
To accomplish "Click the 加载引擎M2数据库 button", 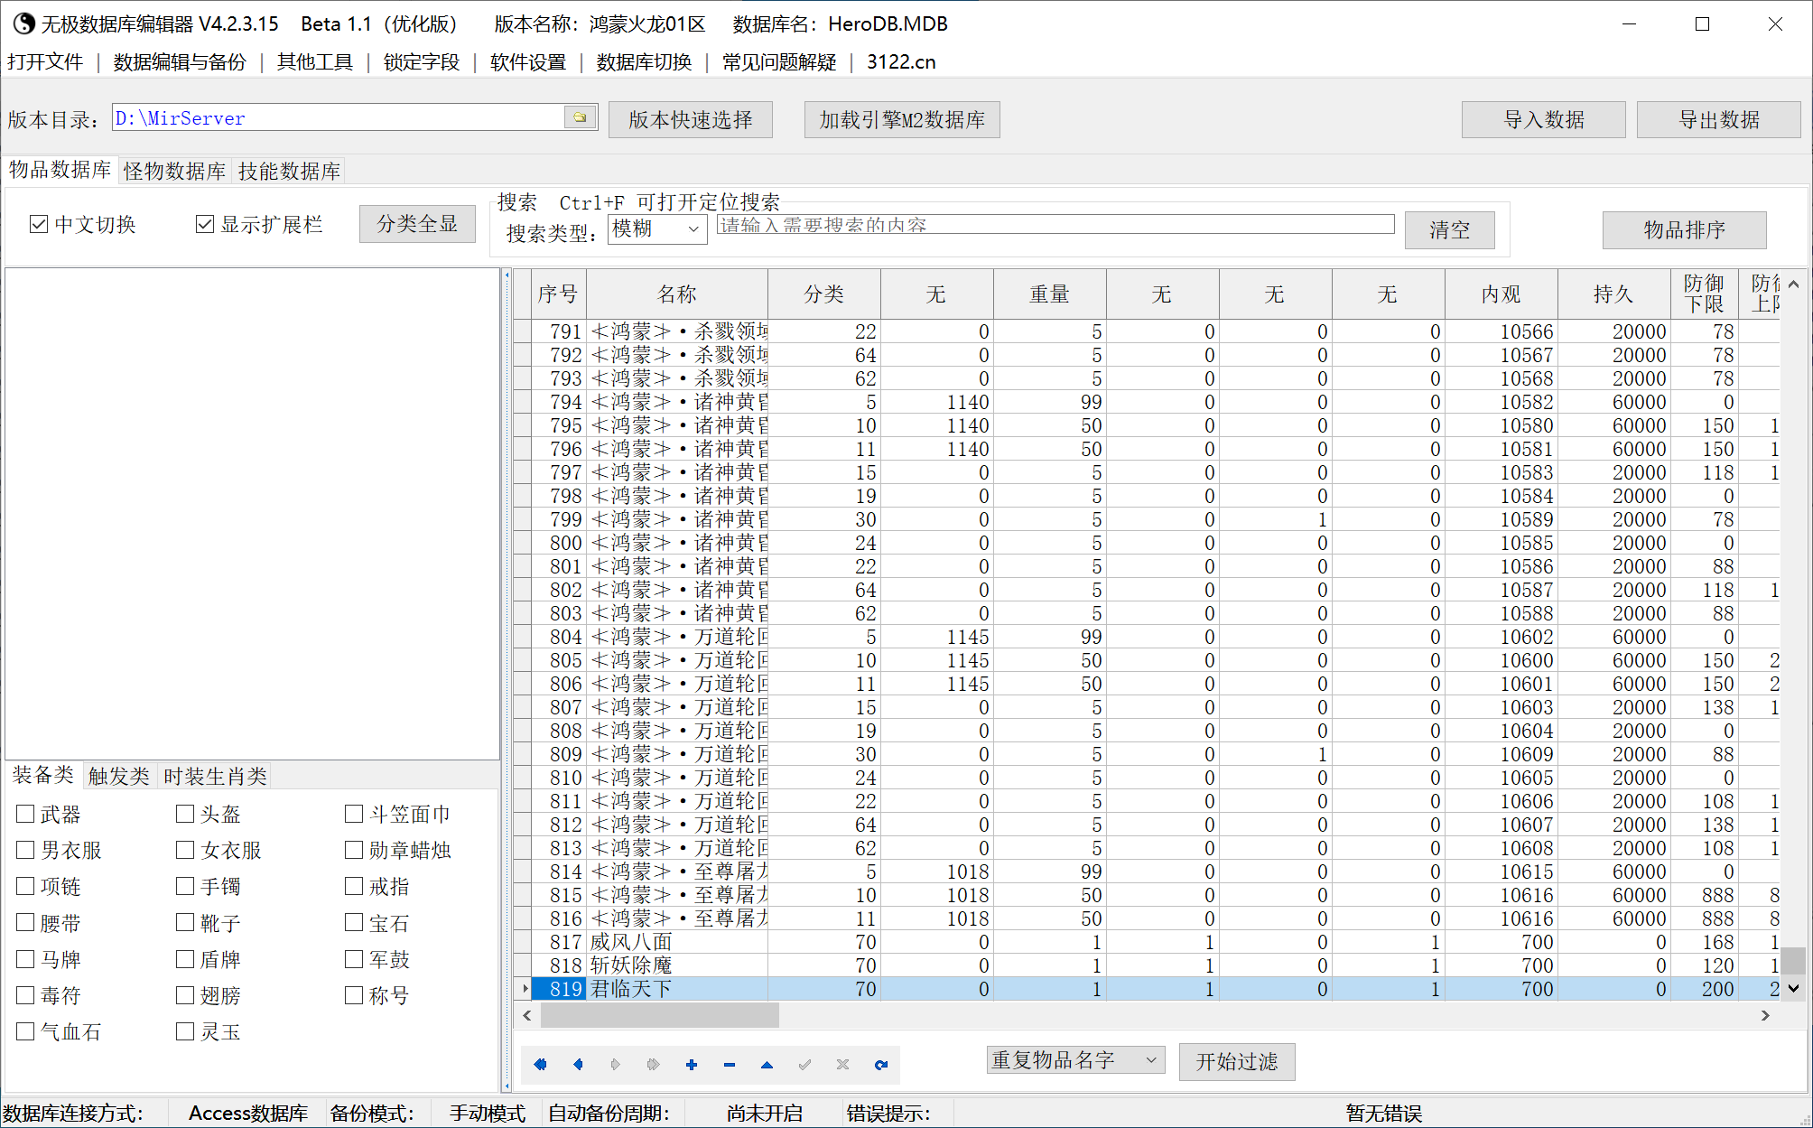I will (x=902, y=119).
